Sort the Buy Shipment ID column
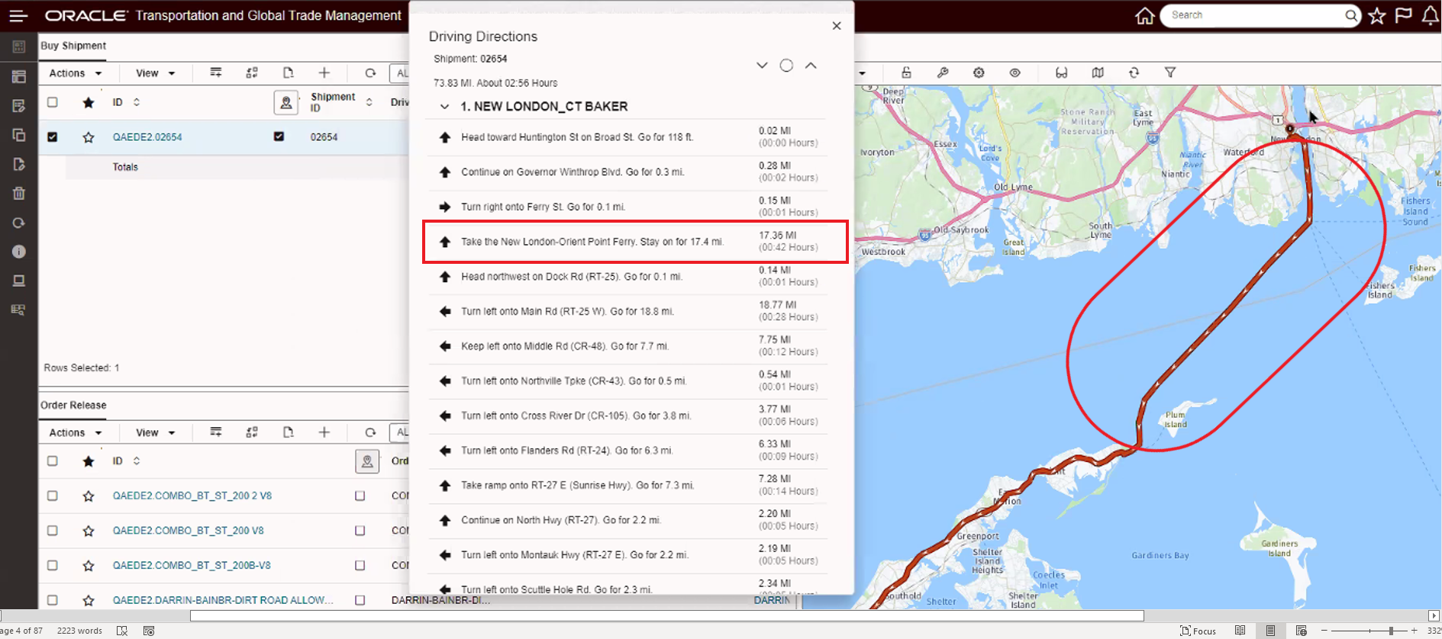 tap(137, 102)
